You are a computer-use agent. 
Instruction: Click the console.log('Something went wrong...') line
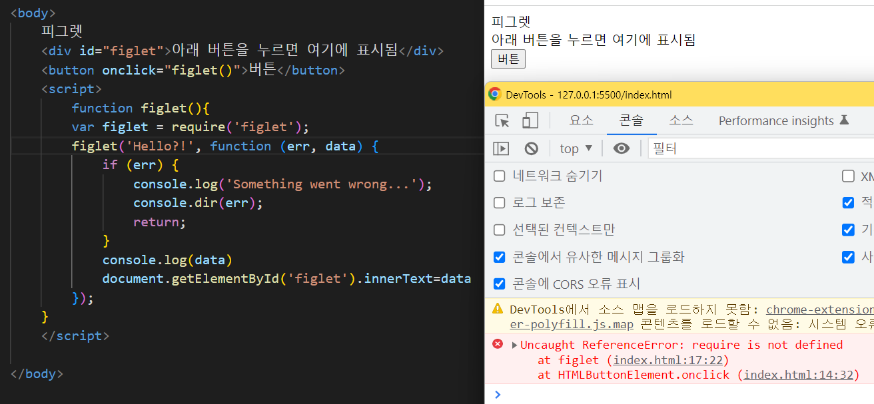(283, 184)
